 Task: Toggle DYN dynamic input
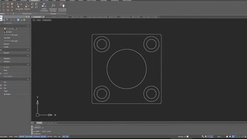[x=55, y=137]
